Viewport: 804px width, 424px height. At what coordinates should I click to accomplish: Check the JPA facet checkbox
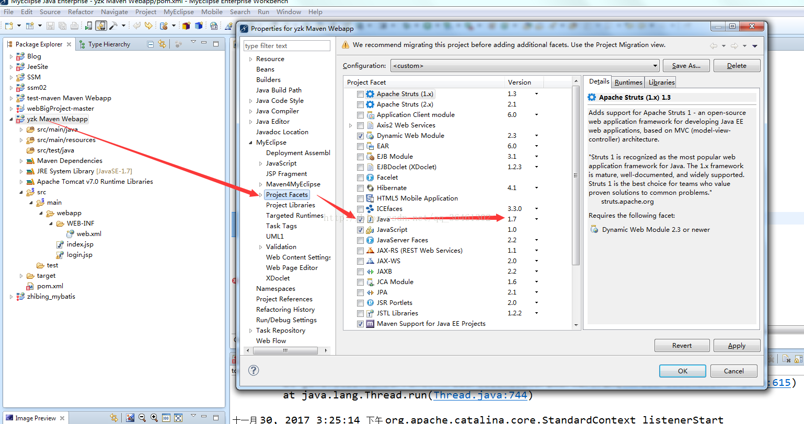(x=360, y=292)
